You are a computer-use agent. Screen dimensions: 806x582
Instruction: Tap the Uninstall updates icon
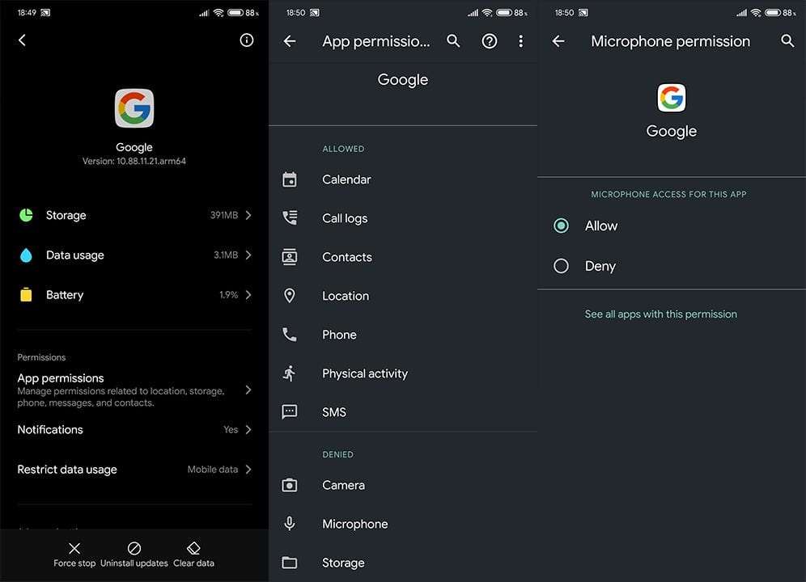pos(134,548)
